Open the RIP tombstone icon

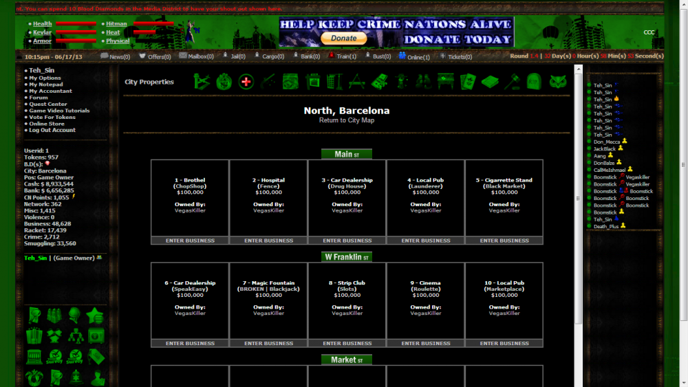(x=534, y=82)
